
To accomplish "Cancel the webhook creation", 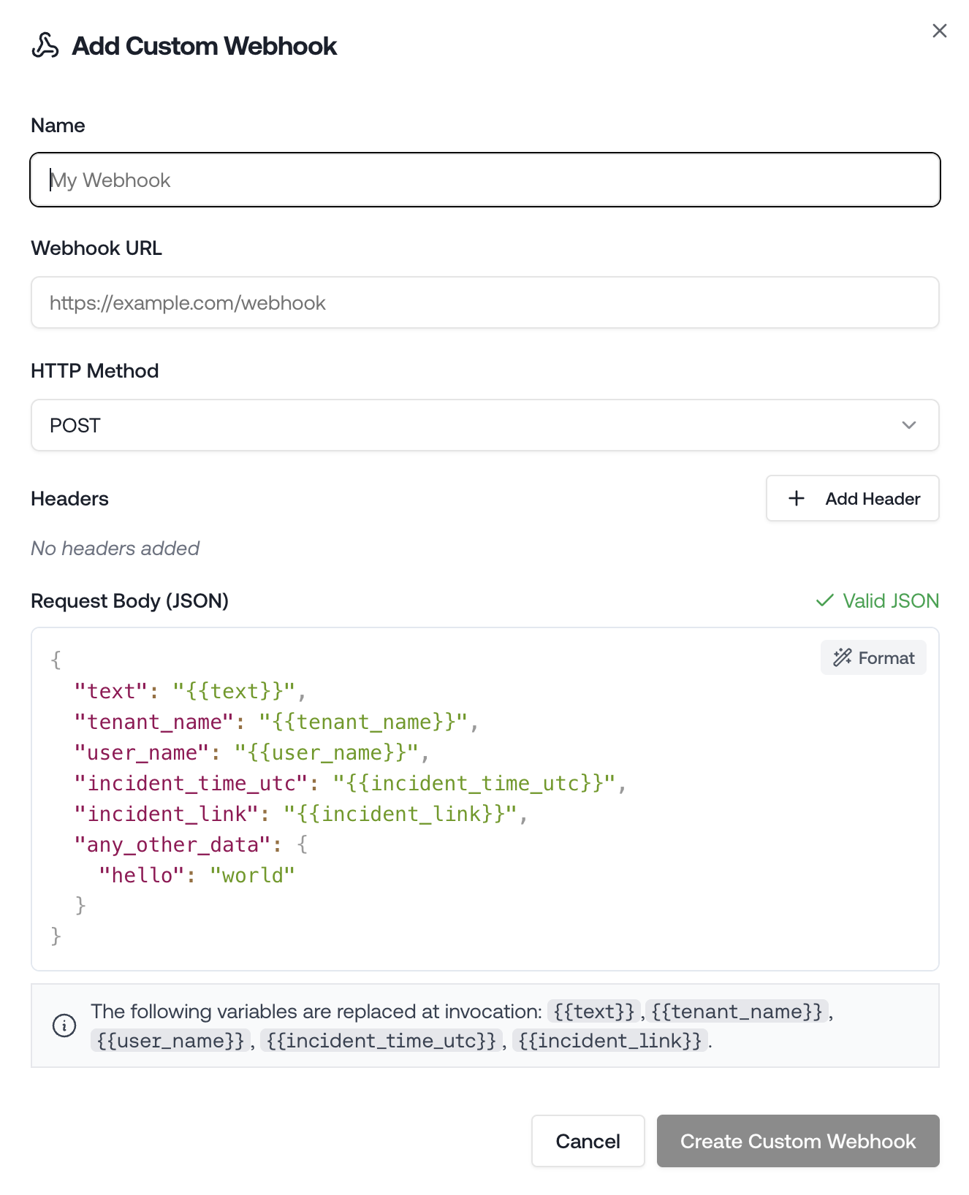I will pyautogui.click(x=588, y=1141).
